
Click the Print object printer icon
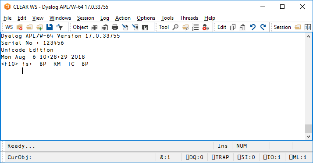pos(115,27)
